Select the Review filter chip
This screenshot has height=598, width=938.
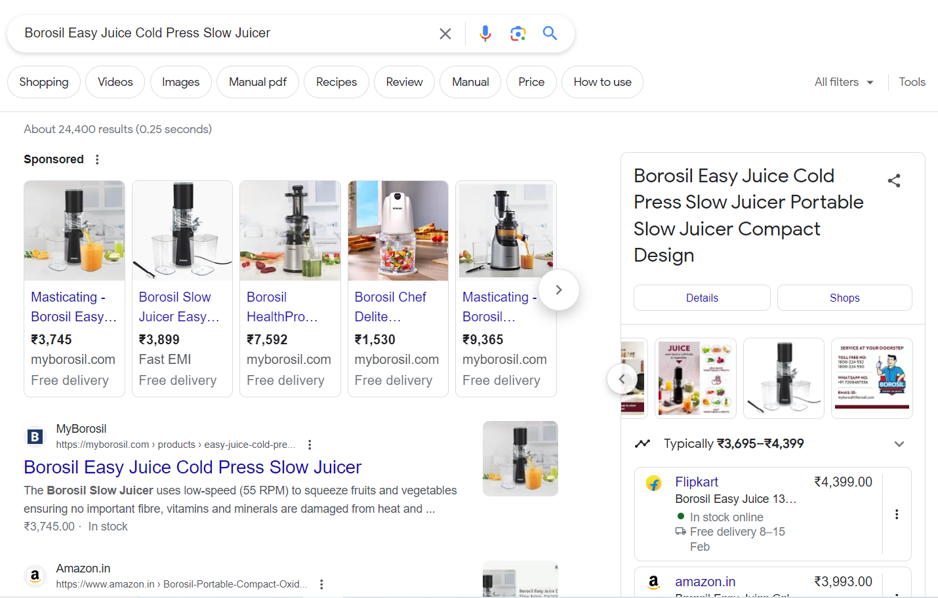(405, 82)
